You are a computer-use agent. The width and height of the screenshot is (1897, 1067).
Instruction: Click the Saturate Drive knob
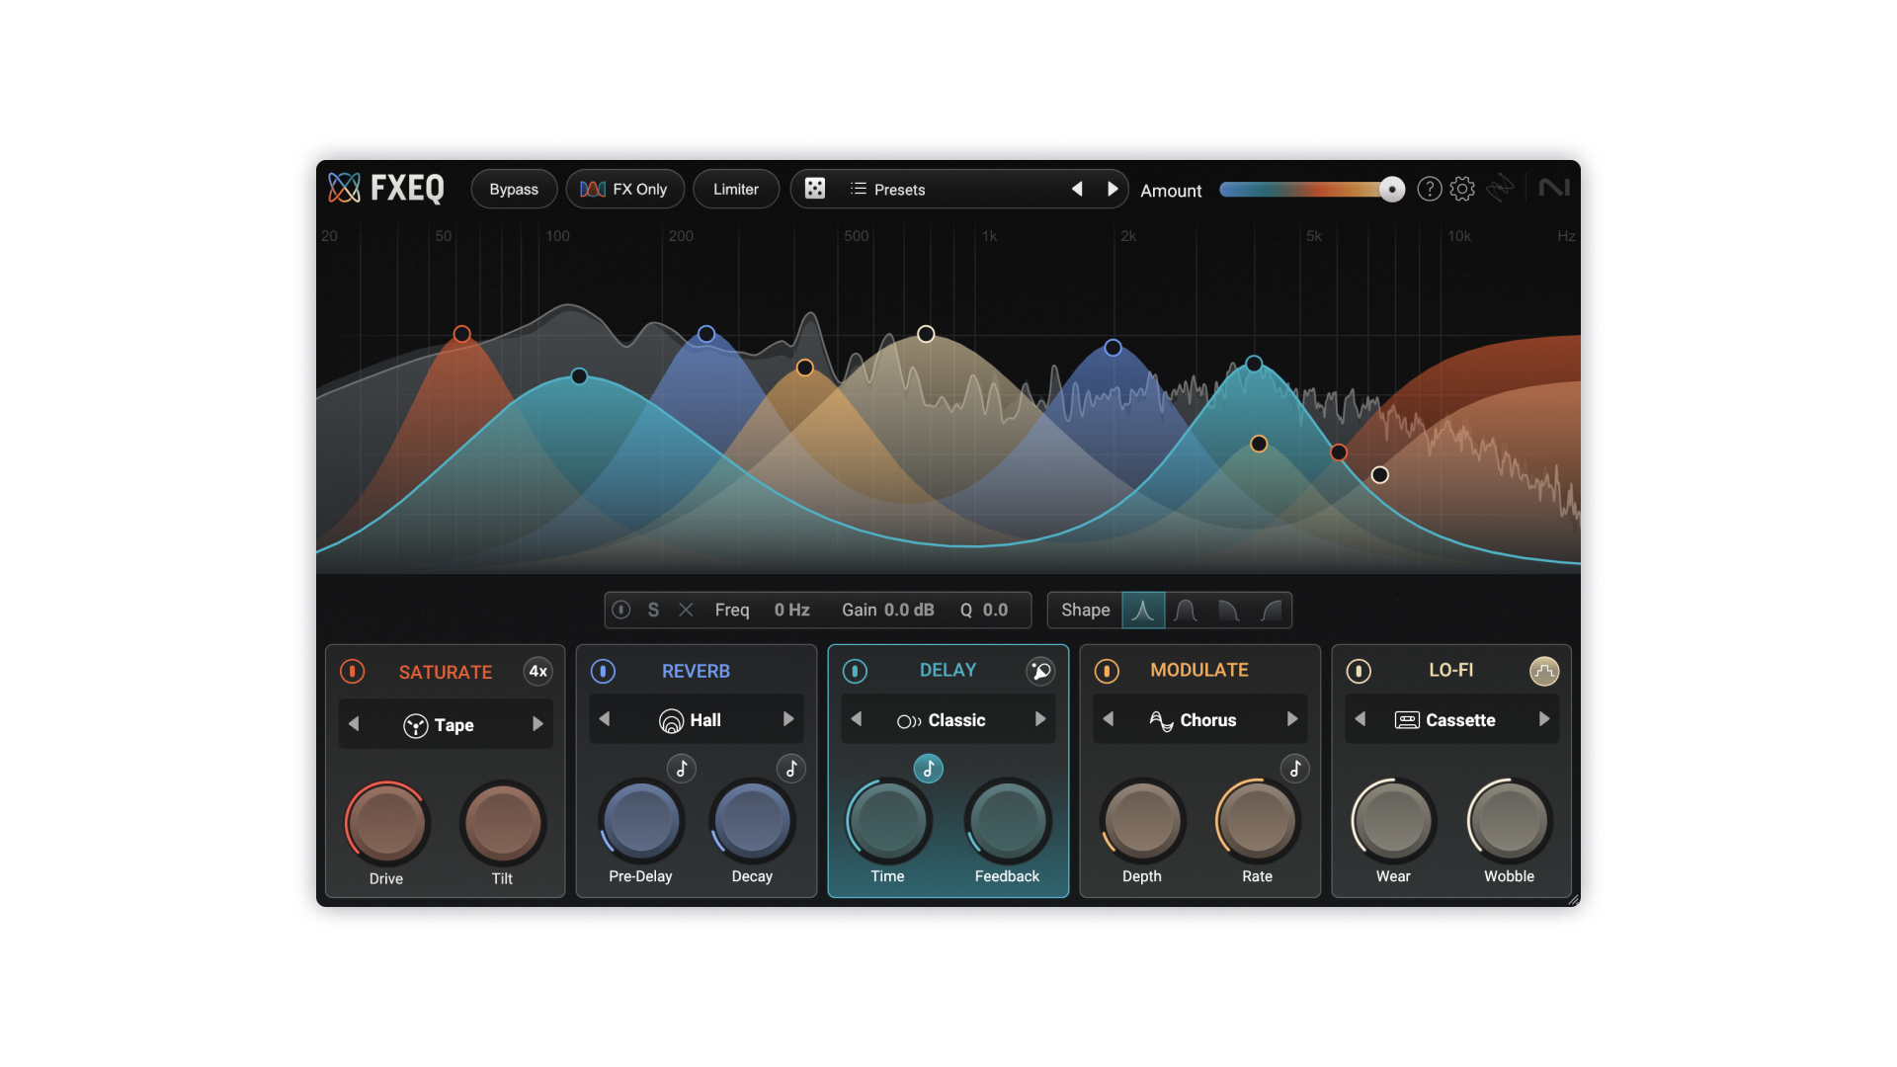coord(386,823)
